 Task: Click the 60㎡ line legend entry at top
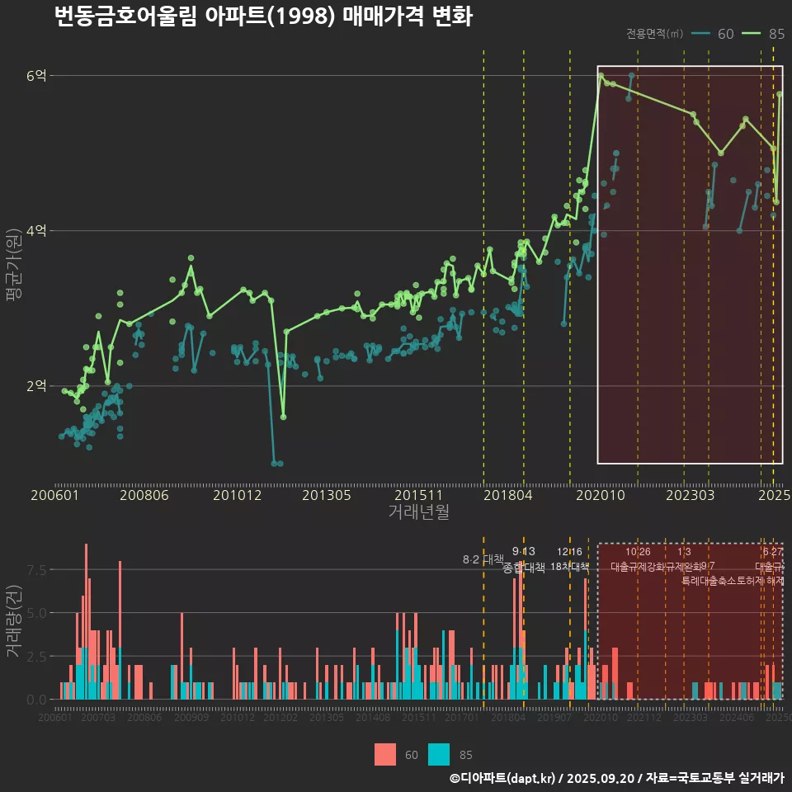[713, 34]
